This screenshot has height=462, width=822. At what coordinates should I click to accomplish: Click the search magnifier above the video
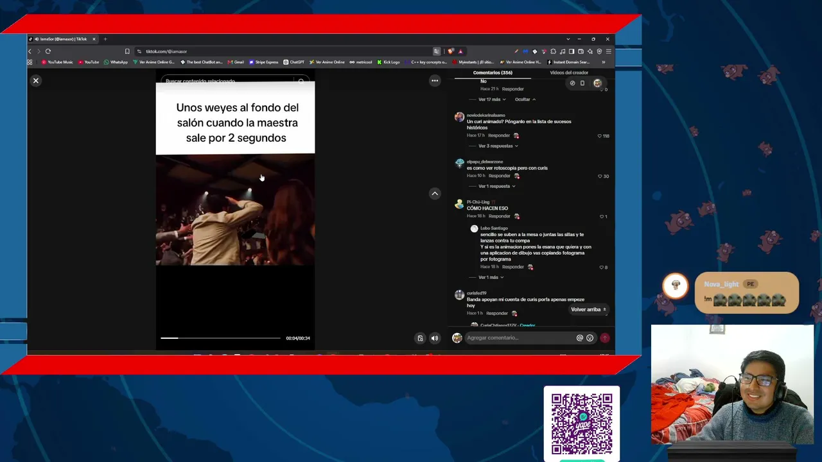[x=301, y=81]
